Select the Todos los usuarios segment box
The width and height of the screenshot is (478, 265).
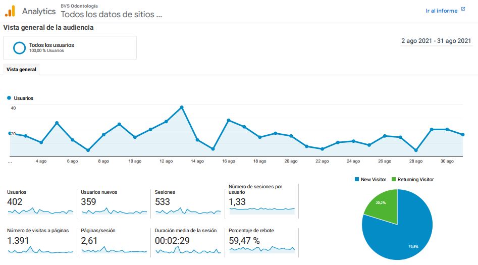70,48
